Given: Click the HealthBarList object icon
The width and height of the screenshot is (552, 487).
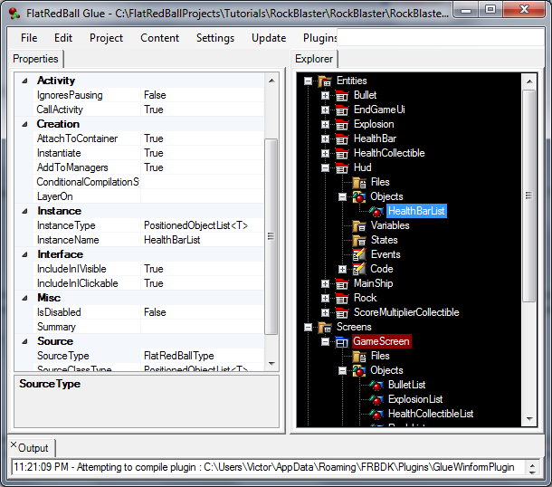Looking at the screenshot, I should (376, 211).
